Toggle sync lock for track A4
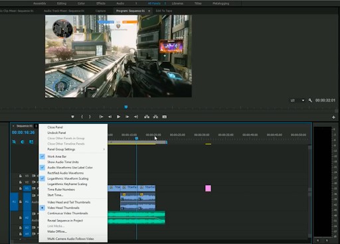Image resolution: width=340 pixels, height=244 pixels. 34,233
